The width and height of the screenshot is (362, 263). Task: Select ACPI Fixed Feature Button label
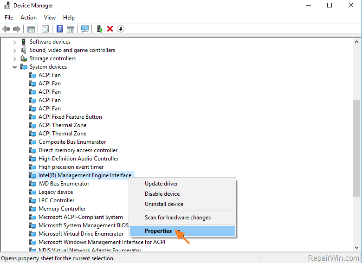click(x=70, y=117)
